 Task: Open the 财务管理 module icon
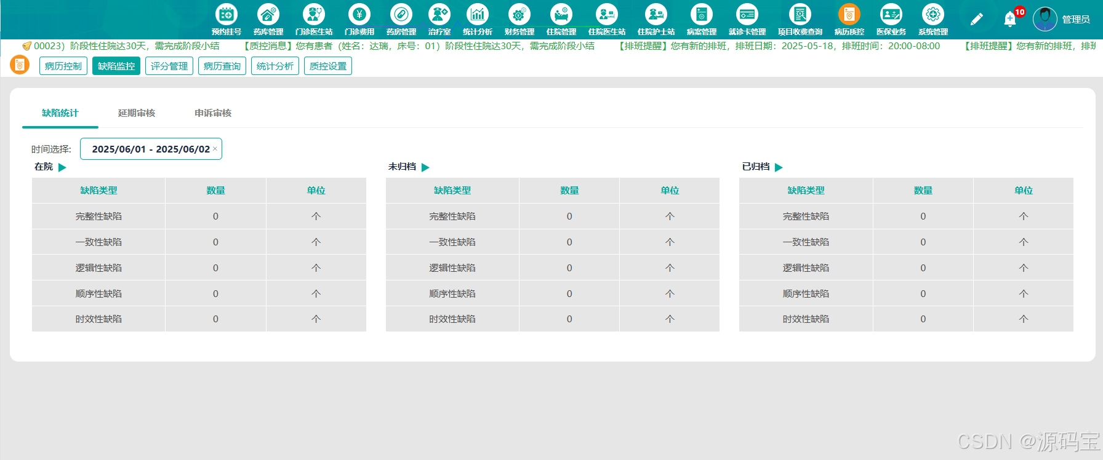point(519,14)
